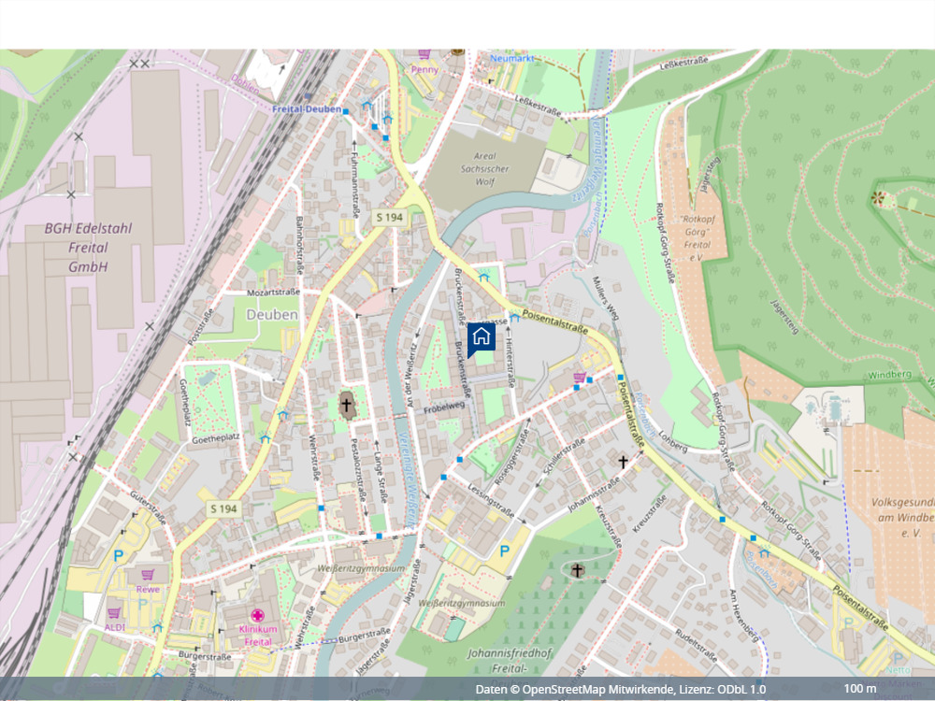
Task: Select the parking P icon by Lessingstraße
Action: [x=505, y=551]
